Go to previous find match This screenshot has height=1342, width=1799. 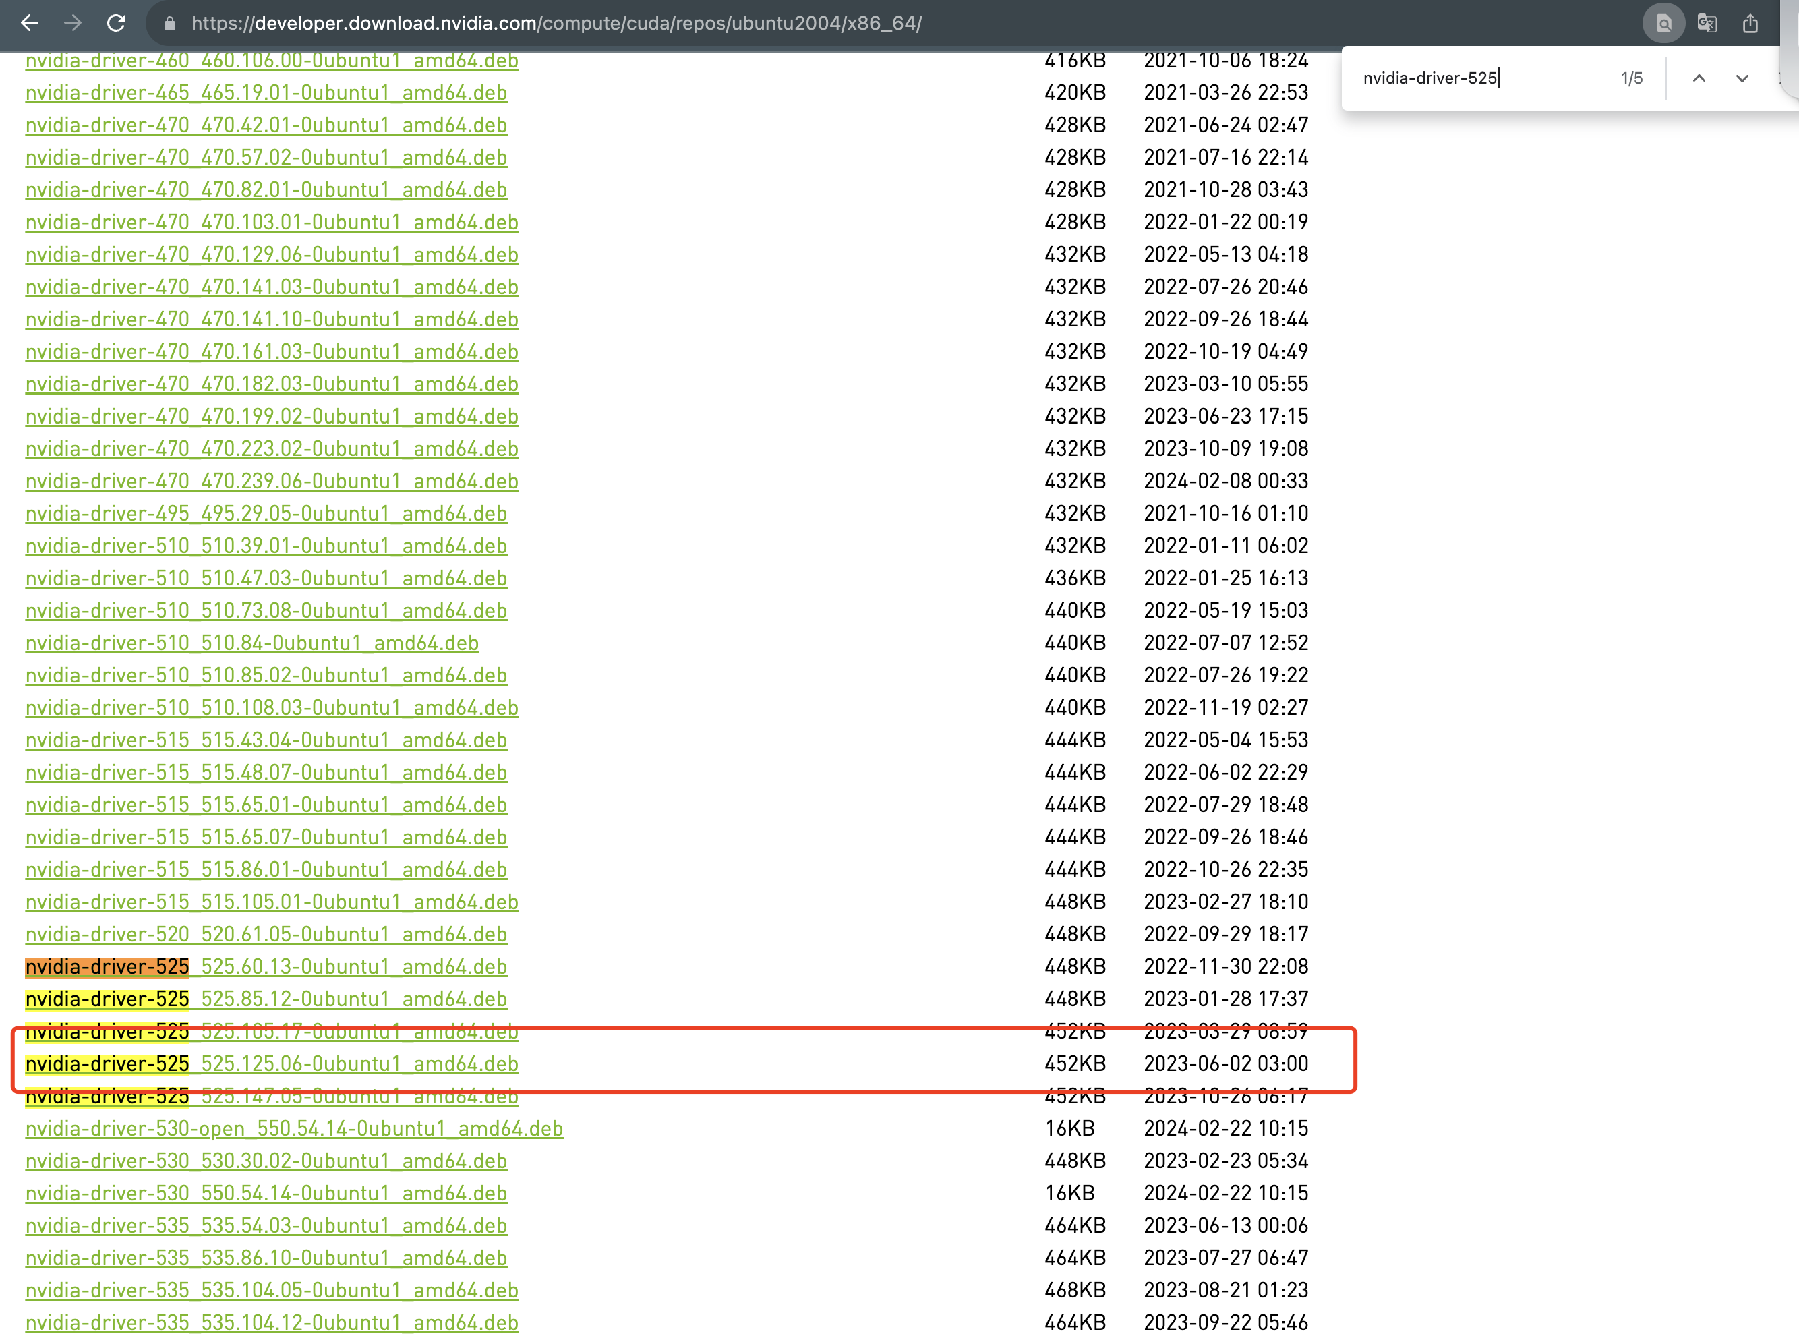[1699, 78]
